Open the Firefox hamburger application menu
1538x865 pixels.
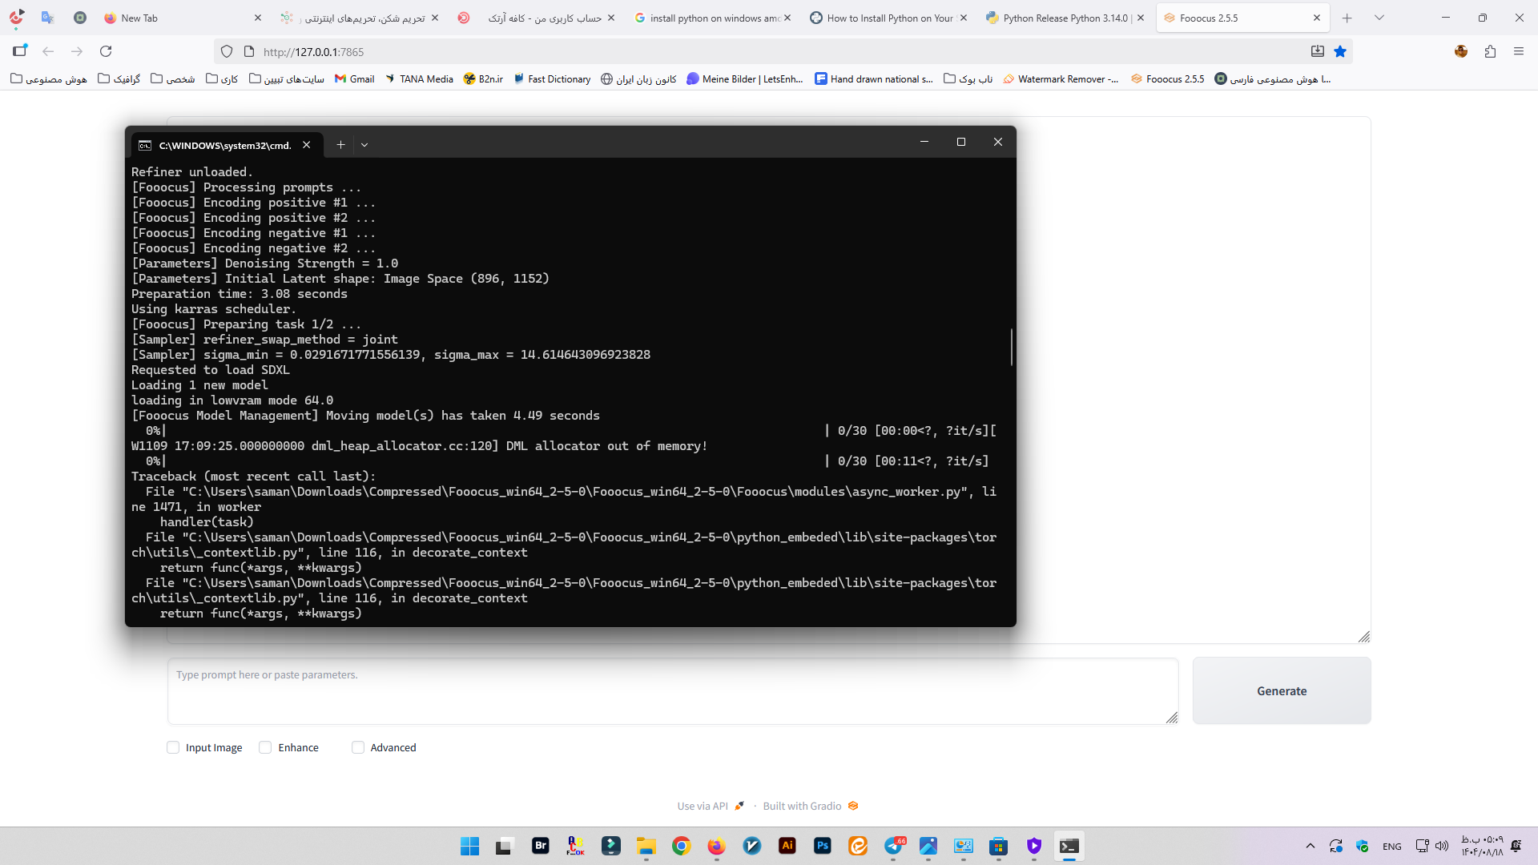point(1519,51)
